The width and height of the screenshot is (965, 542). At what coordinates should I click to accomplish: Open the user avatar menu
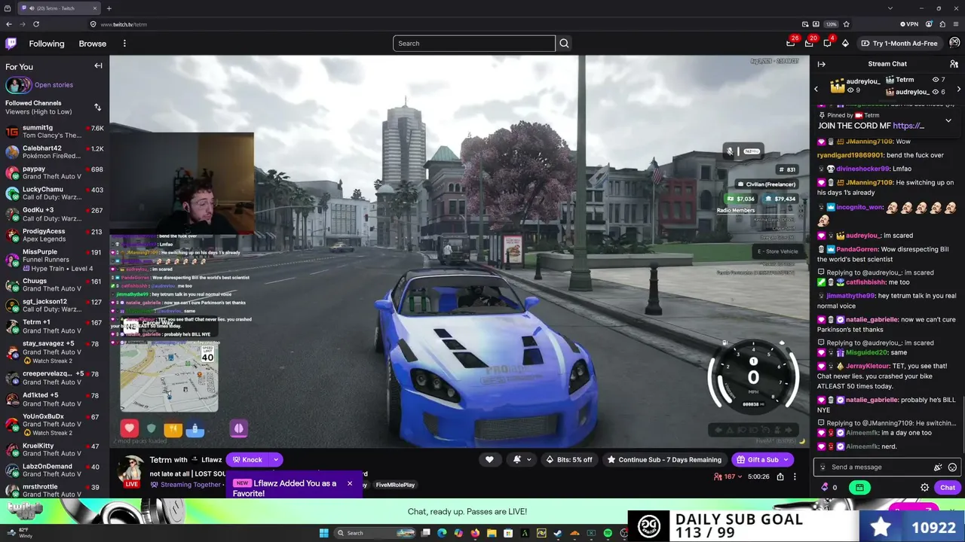(x=954, y=43)
